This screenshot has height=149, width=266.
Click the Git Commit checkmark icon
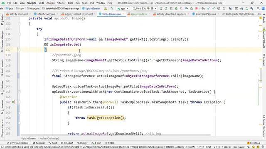[x=214, y=8]
